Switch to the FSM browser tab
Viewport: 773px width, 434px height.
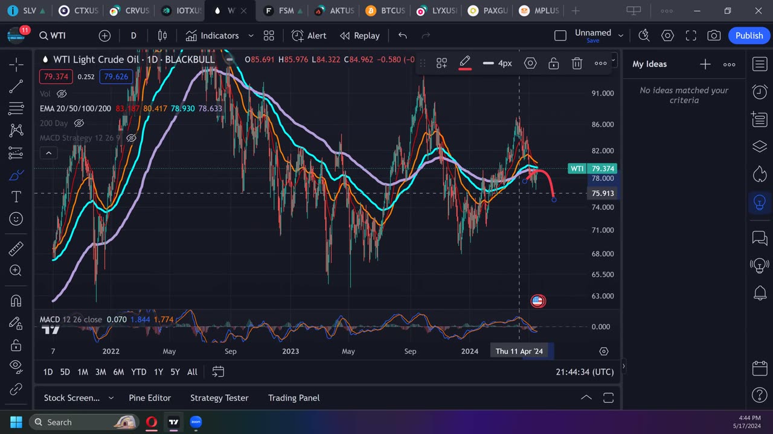(283, 10)
